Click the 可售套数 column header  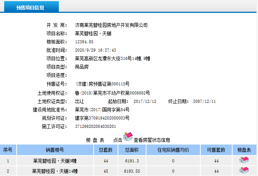[x=216, y=150]
